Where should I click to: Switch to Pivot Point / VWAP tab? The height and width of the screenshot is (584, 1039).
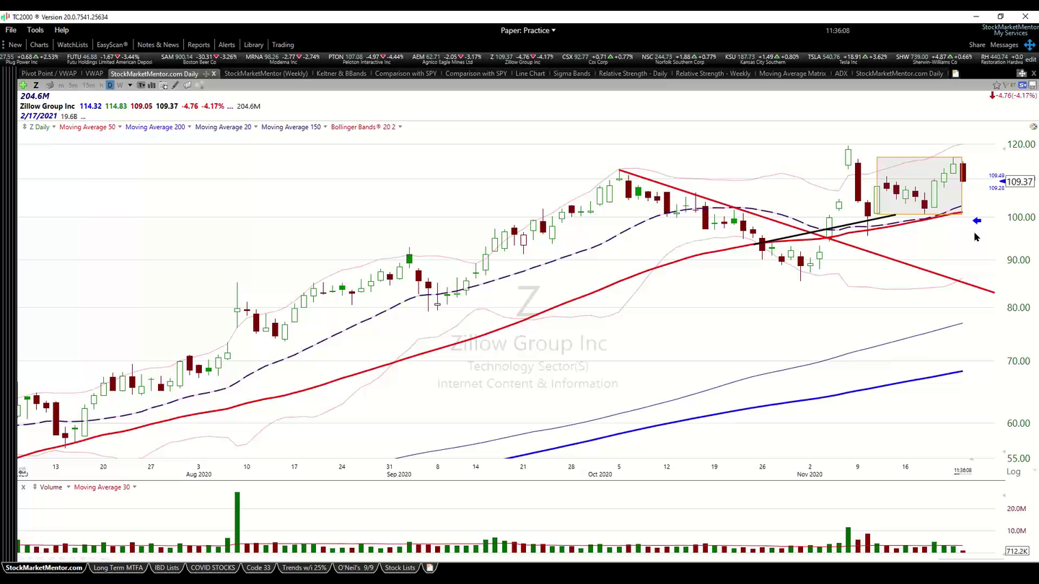pos(48,74)
